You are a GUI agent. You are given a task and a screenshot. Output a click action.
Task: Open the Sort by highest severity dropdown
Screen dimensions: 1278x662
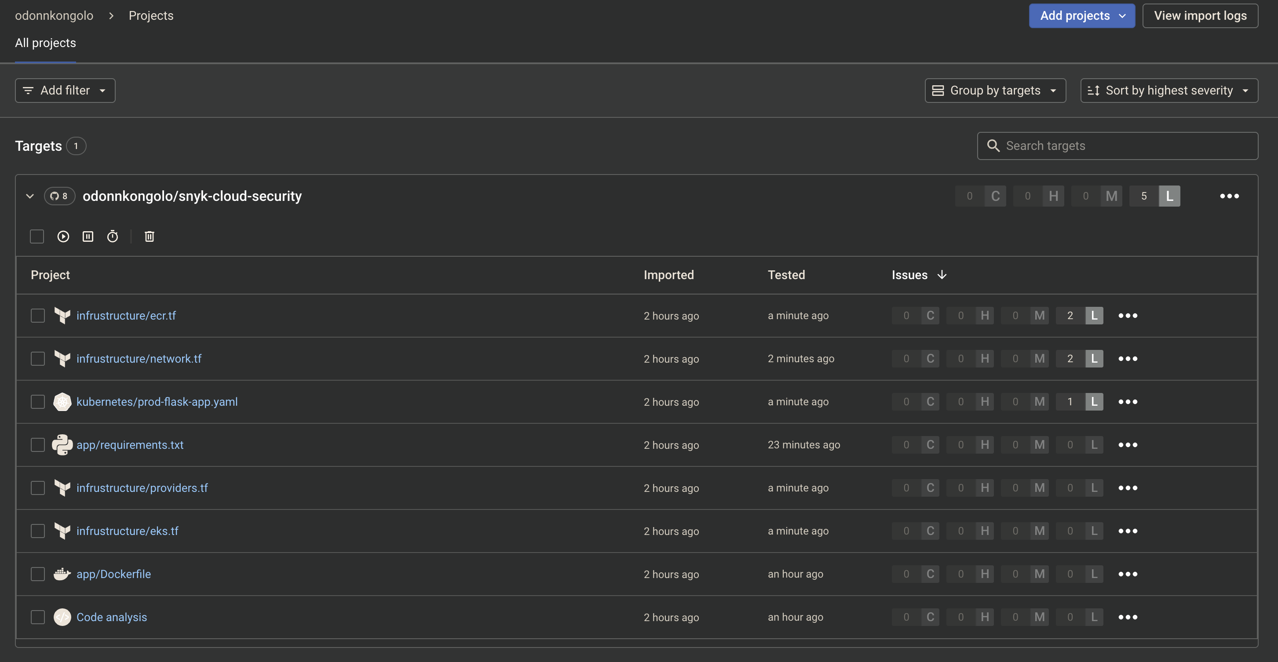coord(1169,90)
